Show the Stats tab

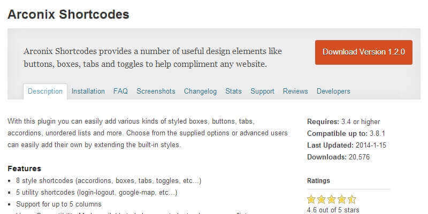tap(234, 91)
